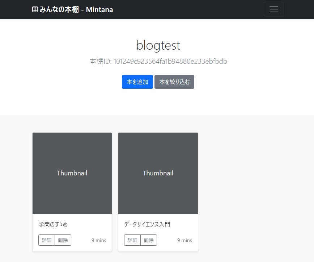Image resolution: width=314 pixels, height=262 pixels.
Task: Open 詳細 for データサイエンス入門
Action: [132, 240]
